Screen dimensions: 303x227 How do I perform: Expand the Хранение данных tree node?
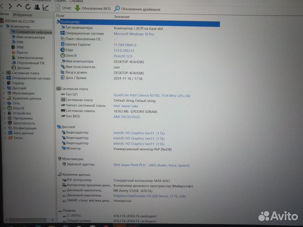coord(3,98)
